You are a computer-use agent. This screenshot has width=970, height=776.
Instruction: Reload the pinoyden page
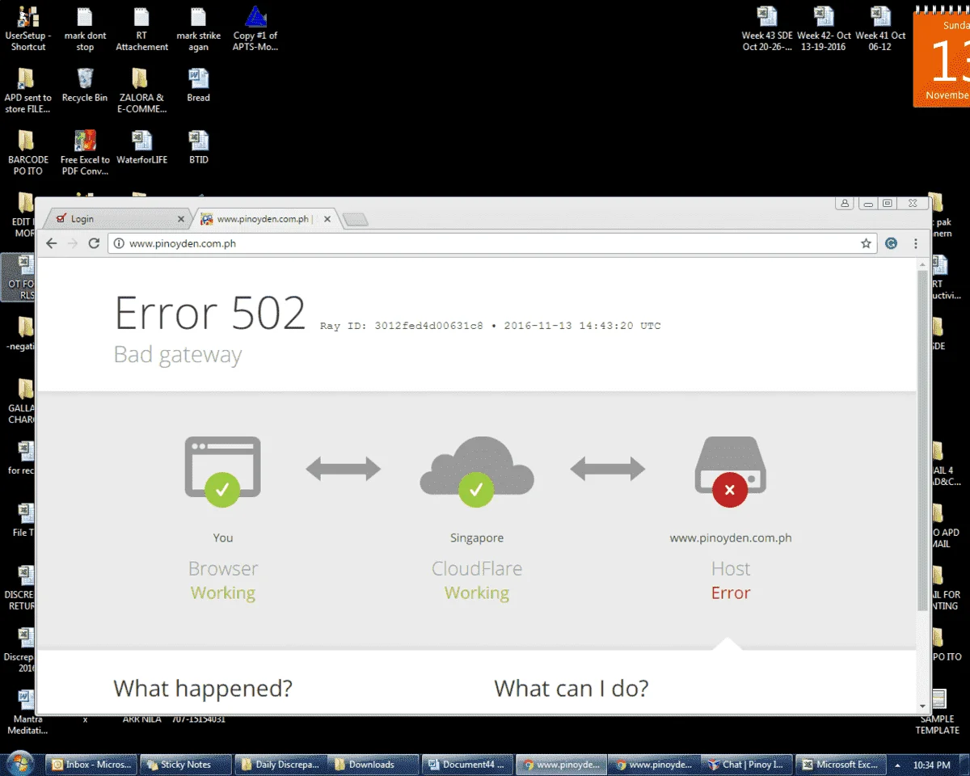94,243
